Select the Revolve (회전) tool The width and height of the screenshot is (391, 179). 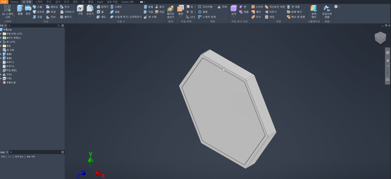[28, 10]
